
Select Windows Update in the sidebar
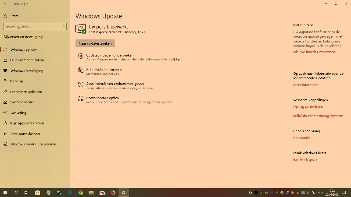(x=24, y=49)
